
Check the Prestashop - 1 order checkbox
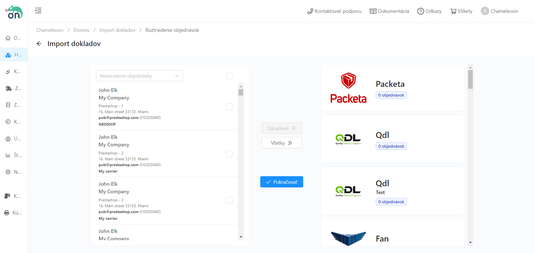(x=229, y=107)
